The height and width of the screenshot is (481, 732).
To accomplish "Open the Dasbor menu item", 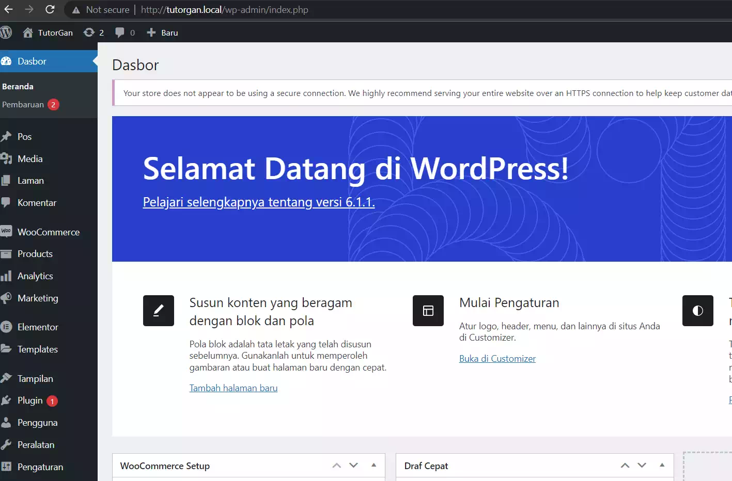I will (x=49, y=61).
